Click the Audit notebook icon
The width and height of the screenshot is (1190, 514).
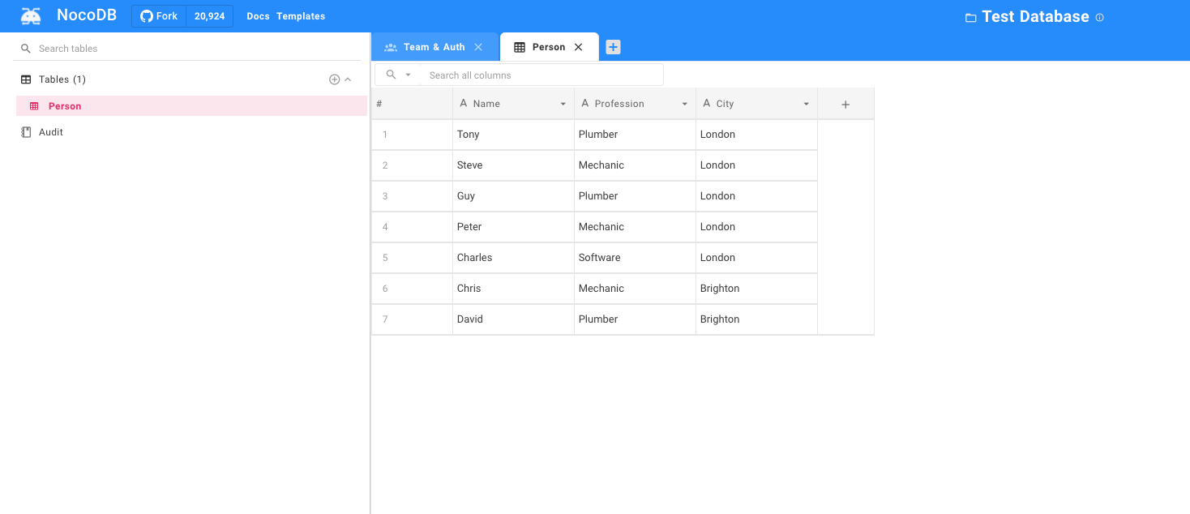[x=26, y=132]
